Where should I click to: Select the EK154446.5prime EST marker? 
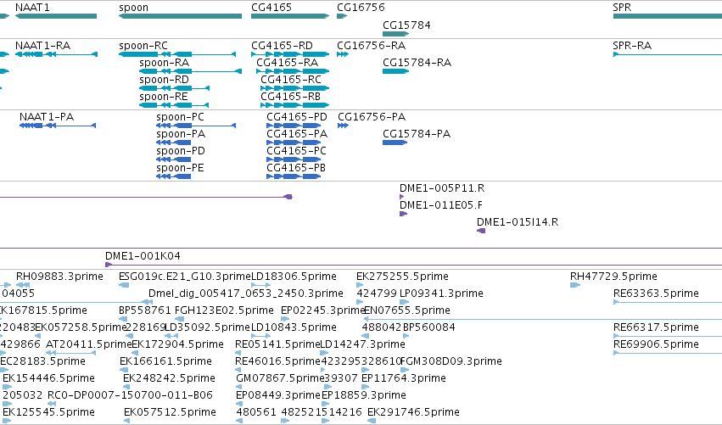coord(7,387)
